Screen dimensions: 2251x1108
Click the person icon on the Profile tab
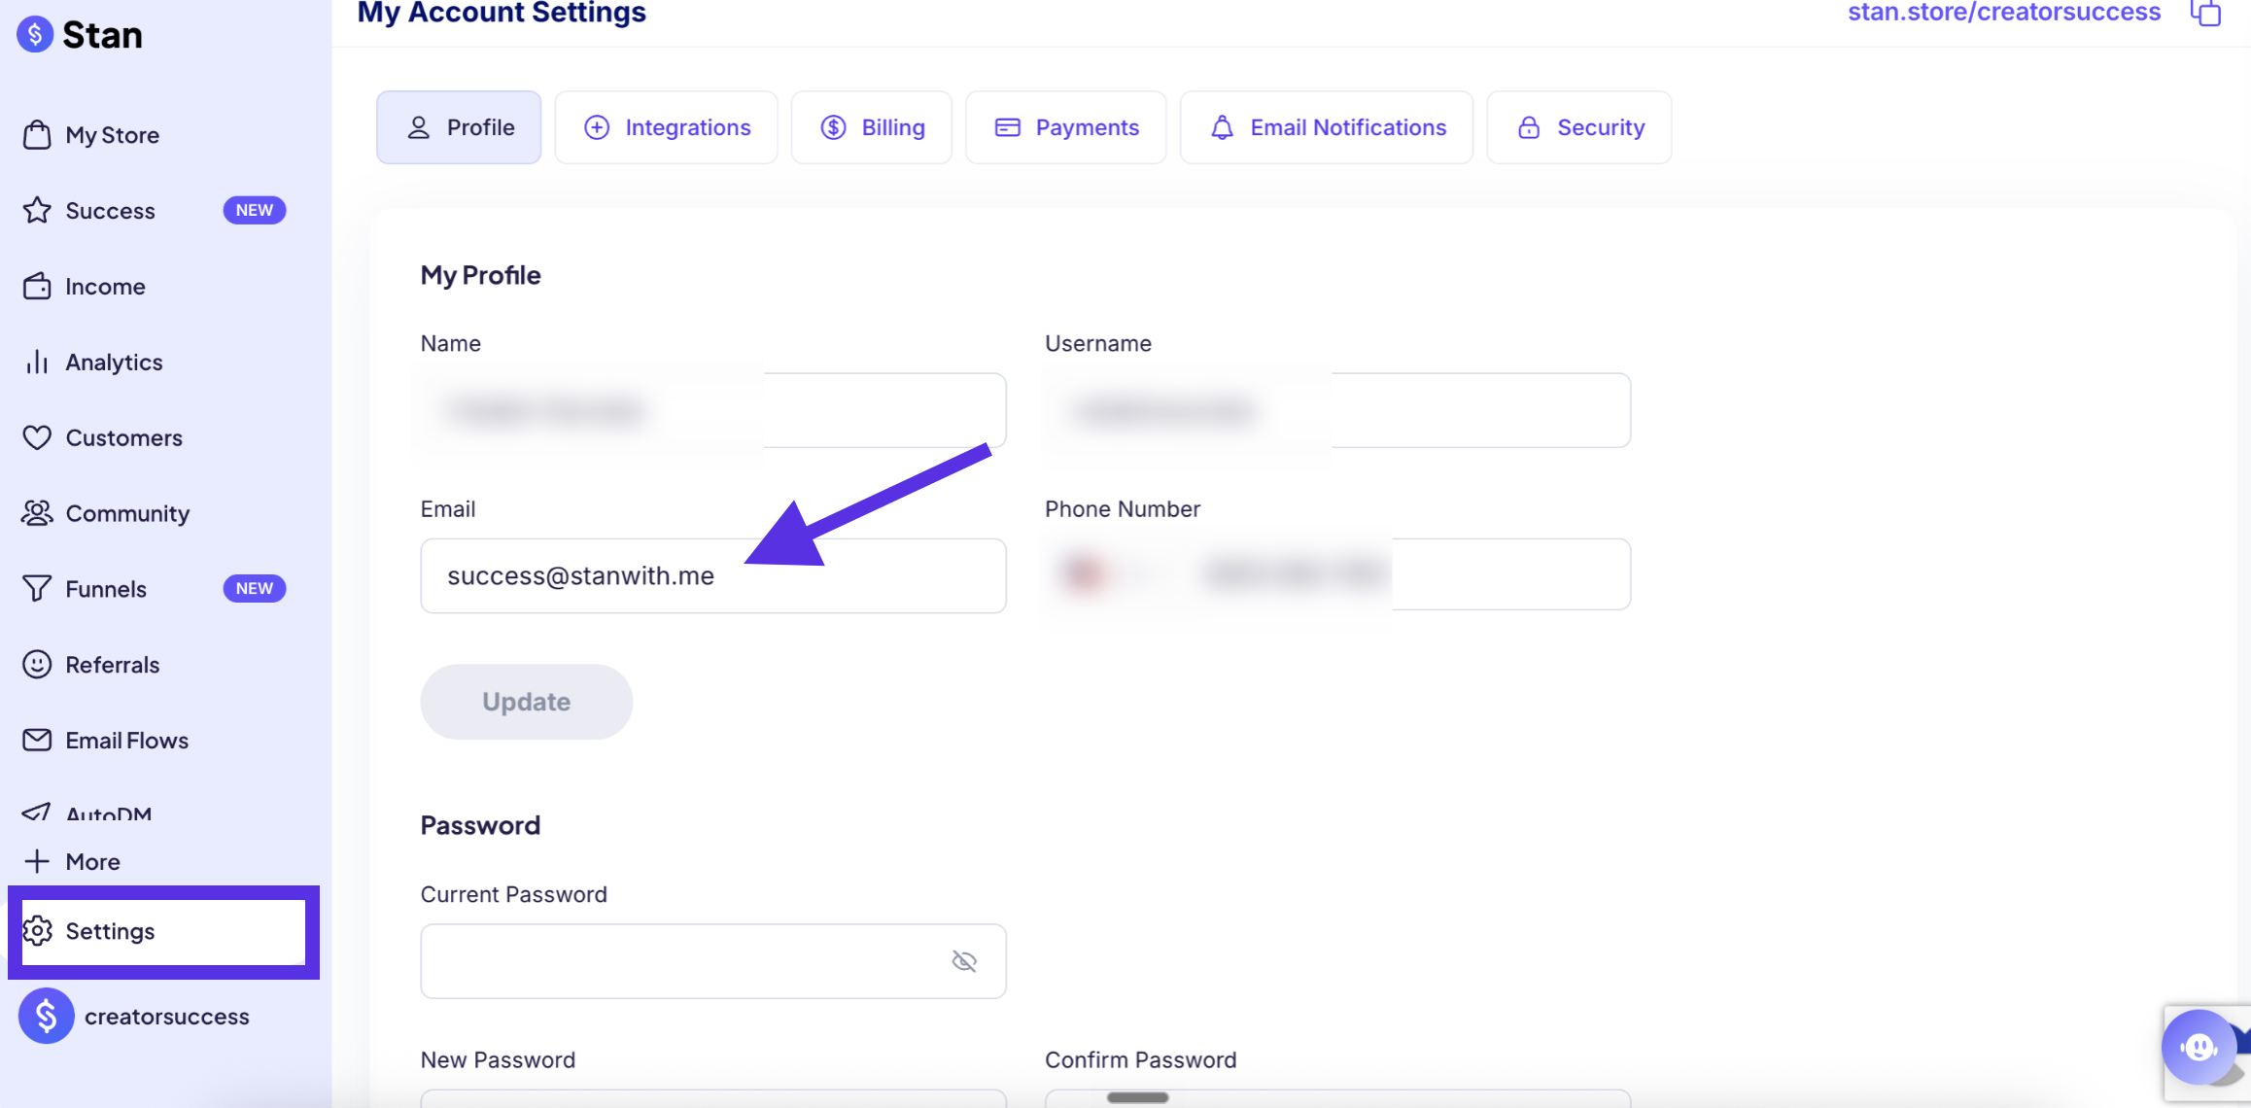418,127
